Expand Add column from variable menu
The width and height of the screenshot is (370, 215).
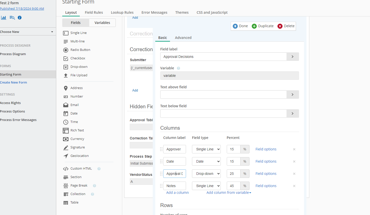click(x=228, y=193)
